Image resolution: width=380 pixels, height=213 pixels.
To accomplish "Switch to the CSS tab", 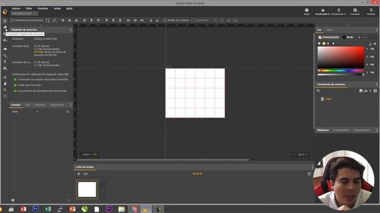I will (27, 105).
